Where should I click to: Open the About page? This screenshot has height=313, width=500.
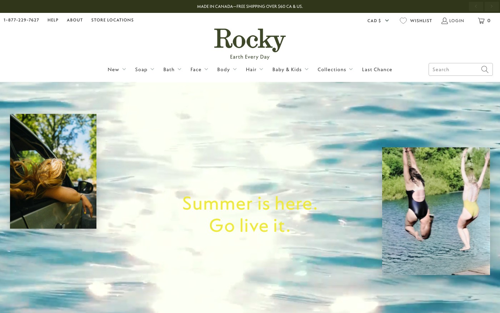coord(75,20)
